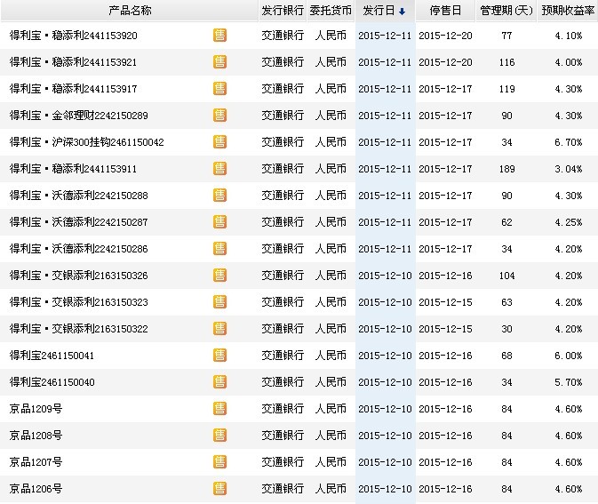Screen dimensions: 598x504
Task: Click the 售 icon for 稳添利2441153911
Action: 219,169
